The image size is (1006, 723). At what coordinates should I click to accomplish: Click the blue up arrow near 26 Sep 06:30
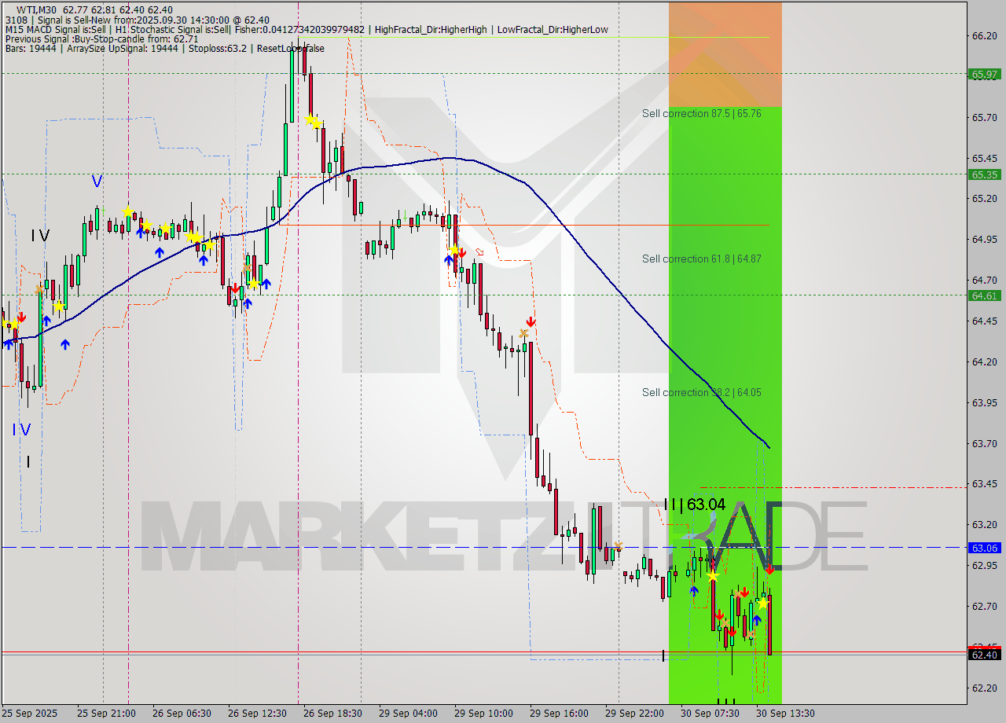160,252
